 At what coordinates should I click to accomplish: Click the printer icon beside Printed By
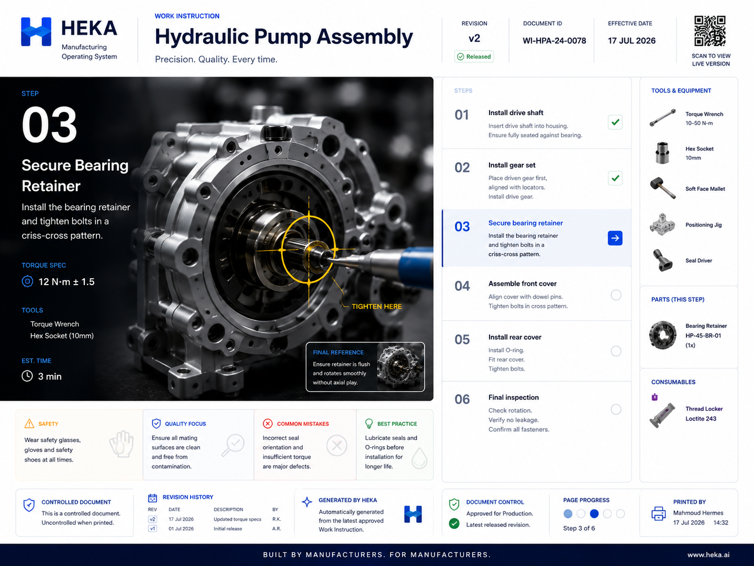point(659,513)
